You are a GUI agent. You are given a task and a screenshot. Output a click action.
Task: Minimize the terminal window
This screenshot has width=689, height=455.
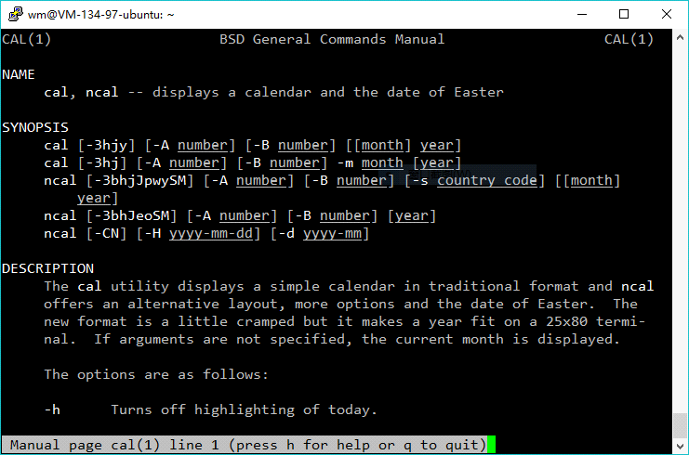581,14
